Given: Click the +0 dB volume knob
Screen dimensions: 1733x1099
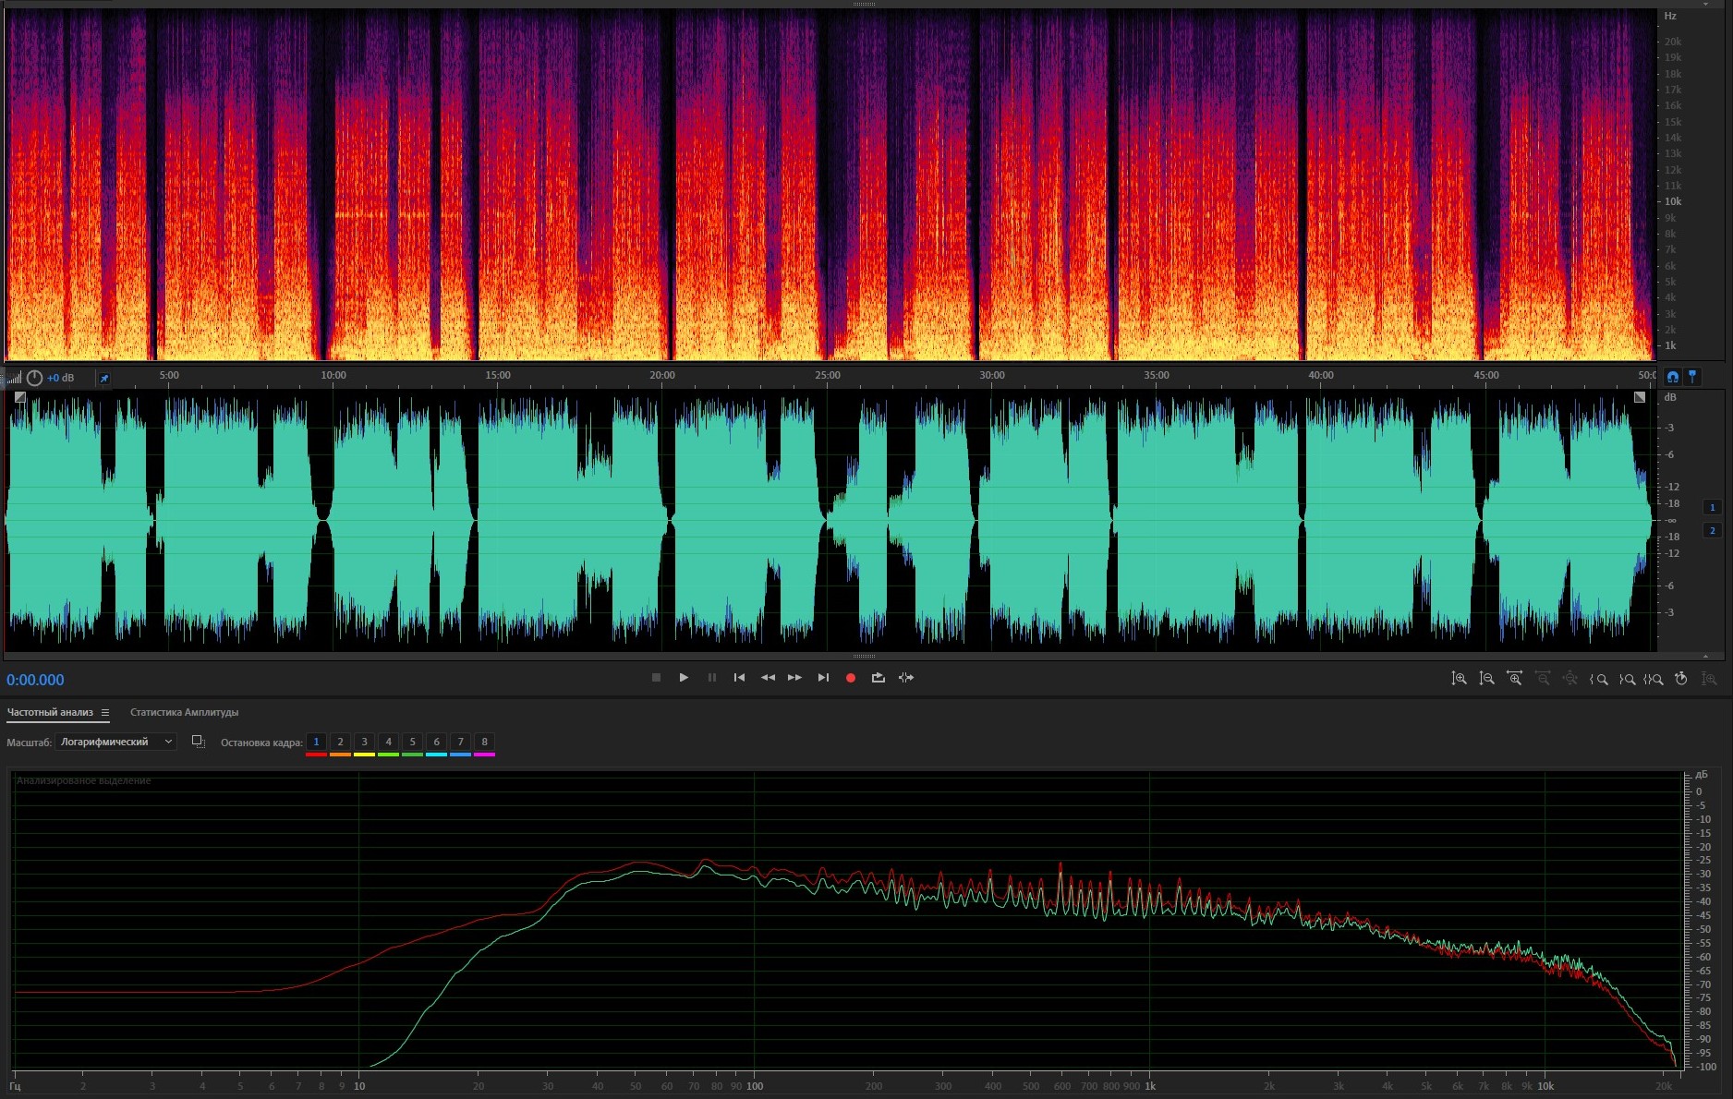Looking at the screenshot, I should [34, 378].
